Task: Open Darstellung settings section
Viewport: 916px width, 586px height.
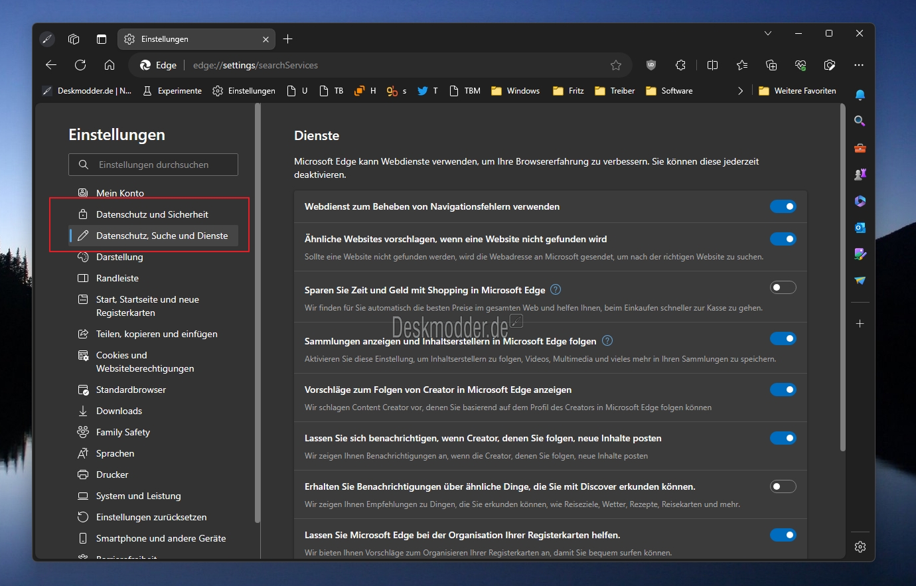Action: 153,257
